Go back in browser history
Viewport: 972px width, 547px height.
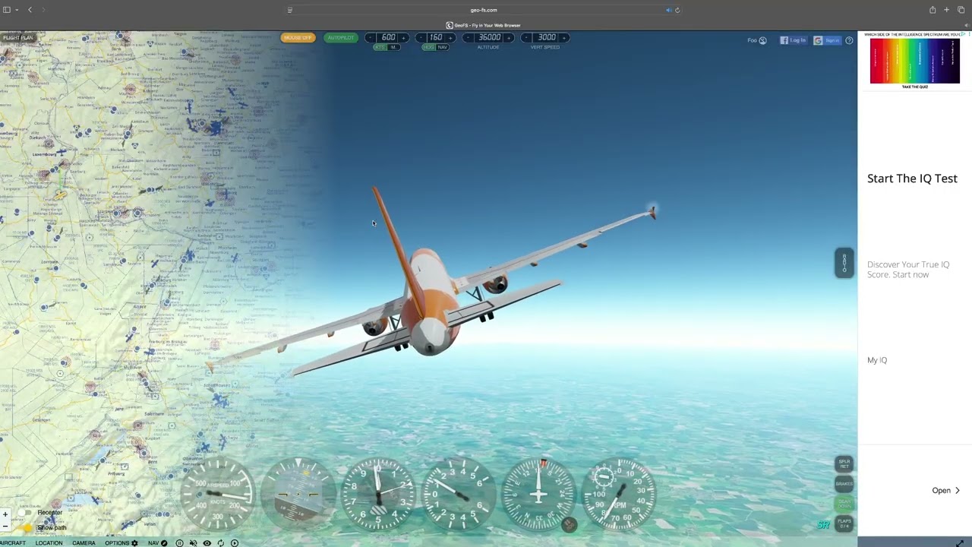[x=30, y=10]
